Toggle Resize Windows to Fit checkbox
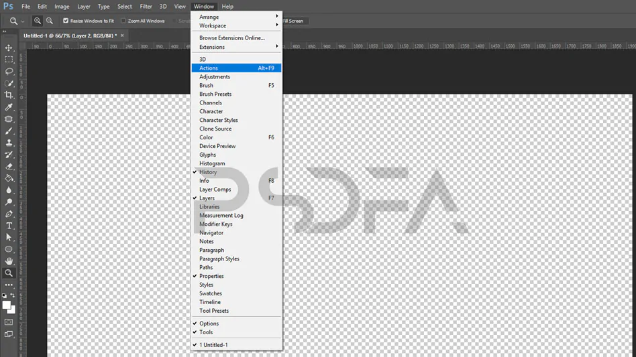This screenshot has height=357, width=636. click(x=66, y=21)
